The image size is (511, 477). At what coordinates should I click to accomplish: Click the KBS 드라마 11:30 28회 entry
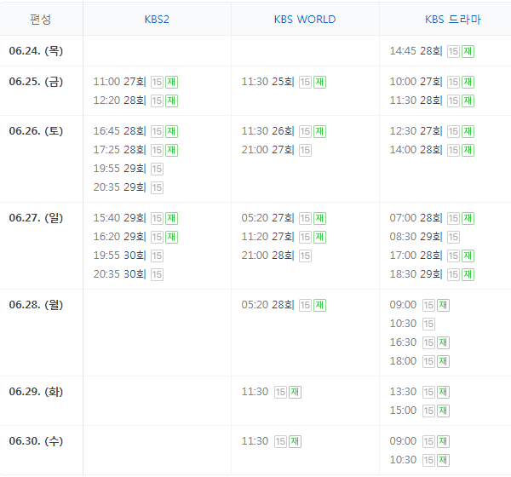[416, 101]
